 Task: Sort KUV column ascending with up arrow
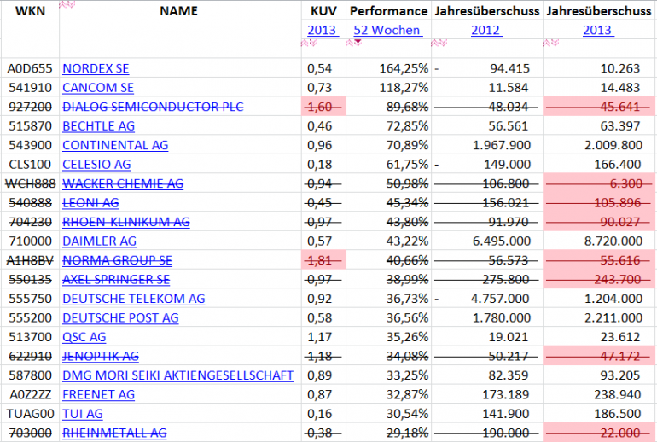(305, 43)
